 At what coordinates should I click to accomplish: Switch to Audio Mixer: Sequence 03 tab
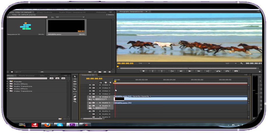[72, 12]
